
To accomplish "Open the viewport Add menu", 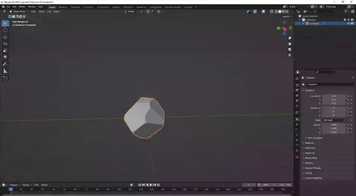I will (48, 12).
